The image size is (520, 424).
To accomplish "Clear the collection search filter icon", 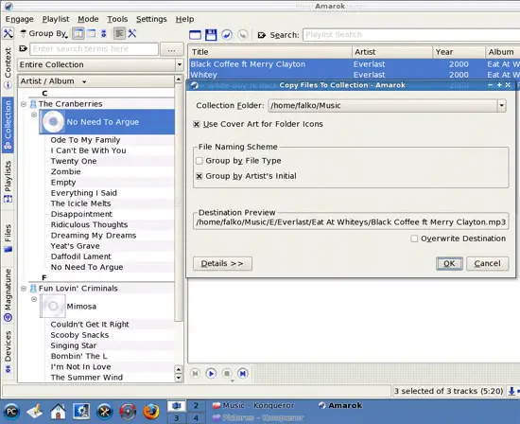I will tap(24, 49).
